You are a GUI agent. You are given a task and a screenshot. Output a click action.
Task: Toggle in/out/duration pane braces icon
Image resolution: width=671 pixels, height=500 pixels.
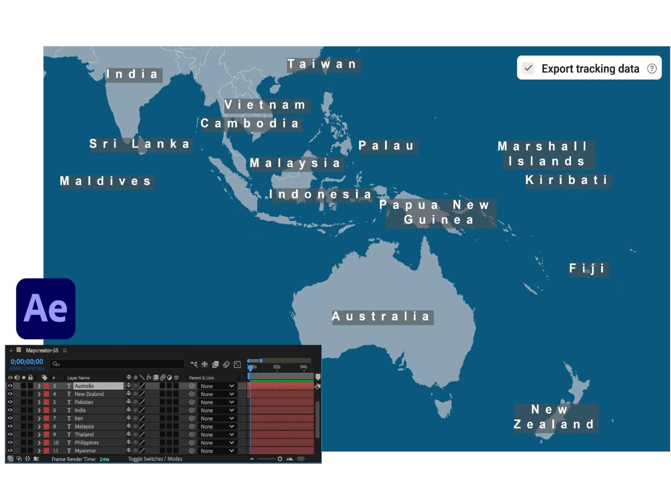tap(27, 458)
